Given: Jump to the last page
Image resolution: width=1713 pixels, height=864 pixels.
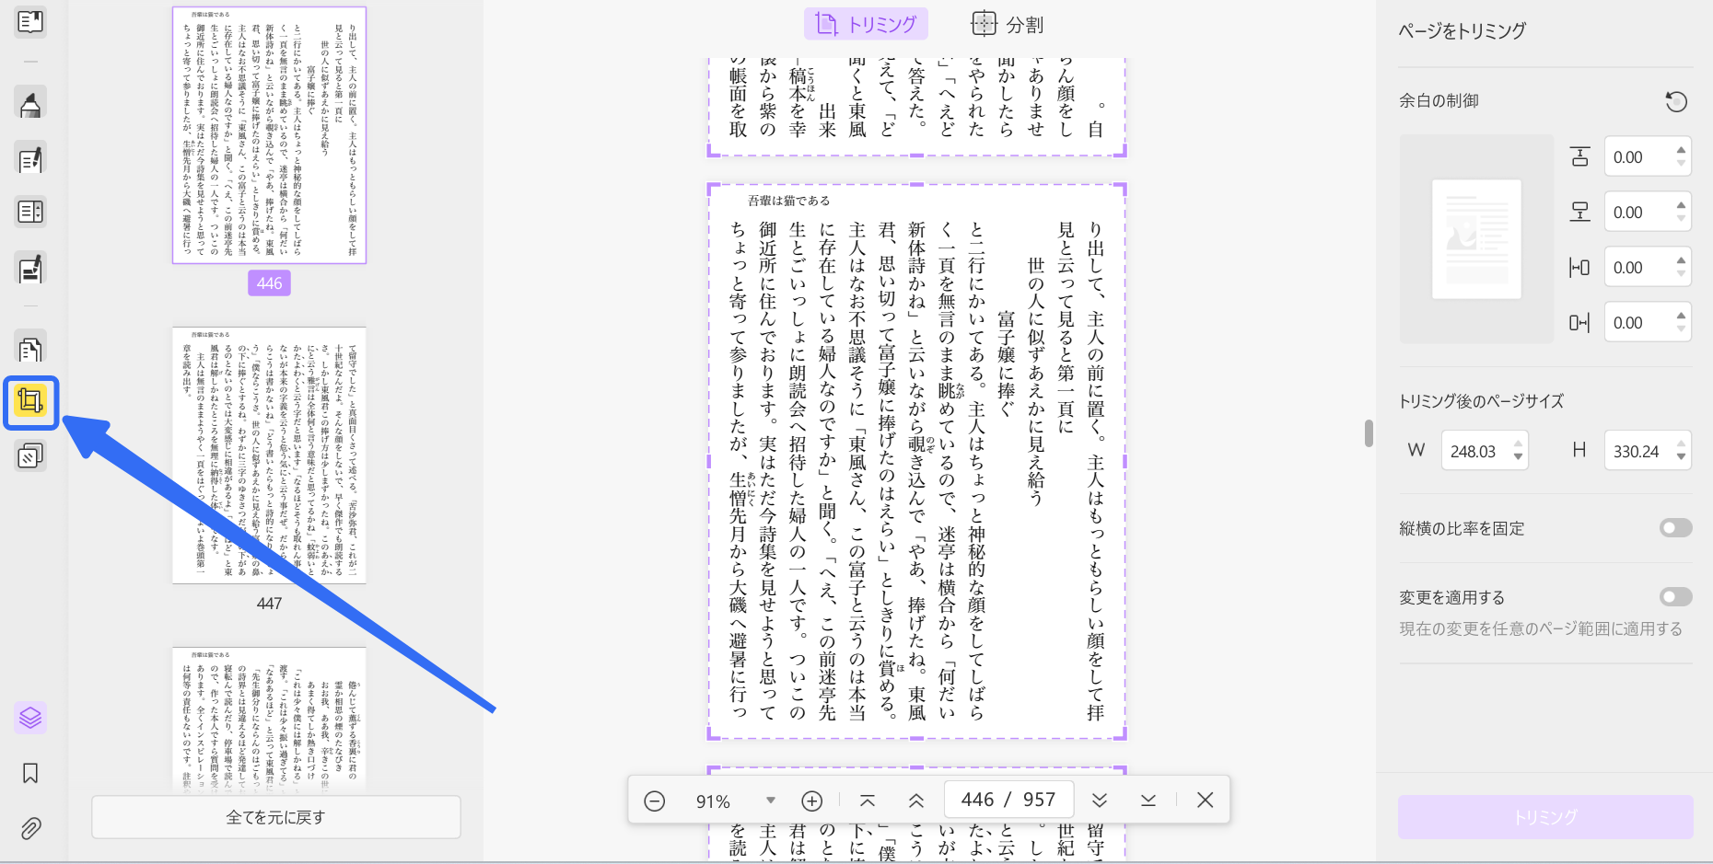Looking at the screenshot, I should [1148, 801].
